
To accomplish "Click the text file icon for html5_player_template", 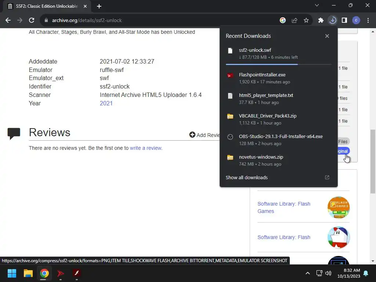I will click(x=230, y=96).
